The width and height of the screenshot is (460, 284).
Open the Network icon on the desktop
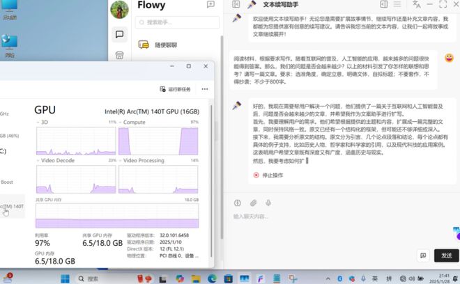(x=9, y=46)
